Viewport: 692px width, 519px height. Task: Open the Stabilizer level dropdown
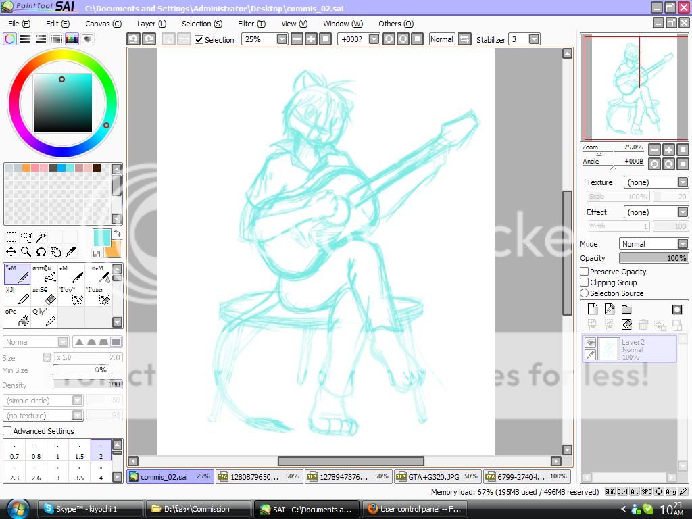click(534, 39)
